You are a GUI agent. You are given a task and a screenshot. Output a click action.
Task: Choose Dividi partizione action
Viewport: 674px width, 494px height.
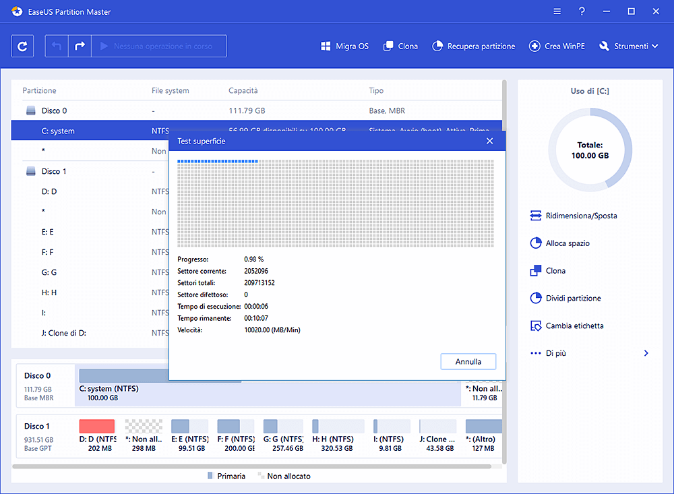[x=565, y=299]
